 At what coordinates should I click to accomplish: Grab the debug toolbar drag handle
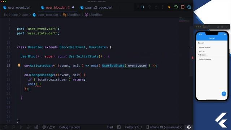138,7
